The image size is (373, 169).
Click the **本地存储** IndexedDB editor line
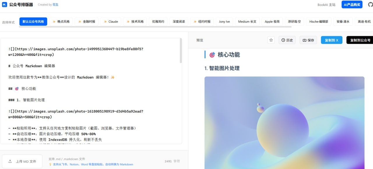[55, 140]
